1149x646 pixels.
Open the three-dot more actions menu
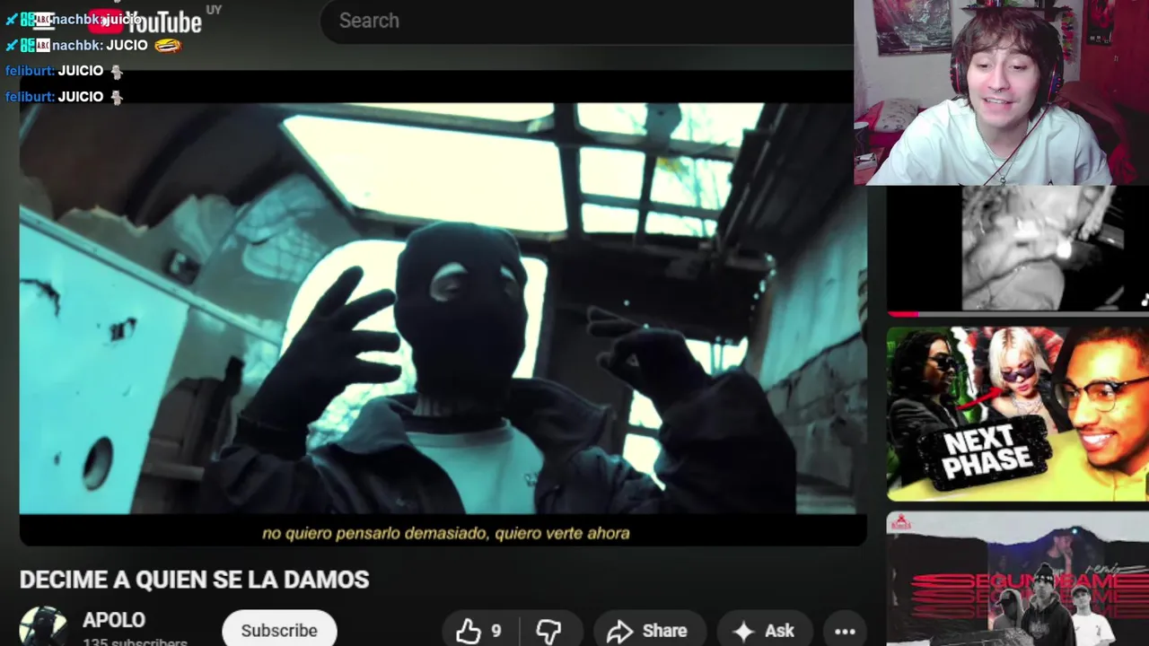point(845,631)
